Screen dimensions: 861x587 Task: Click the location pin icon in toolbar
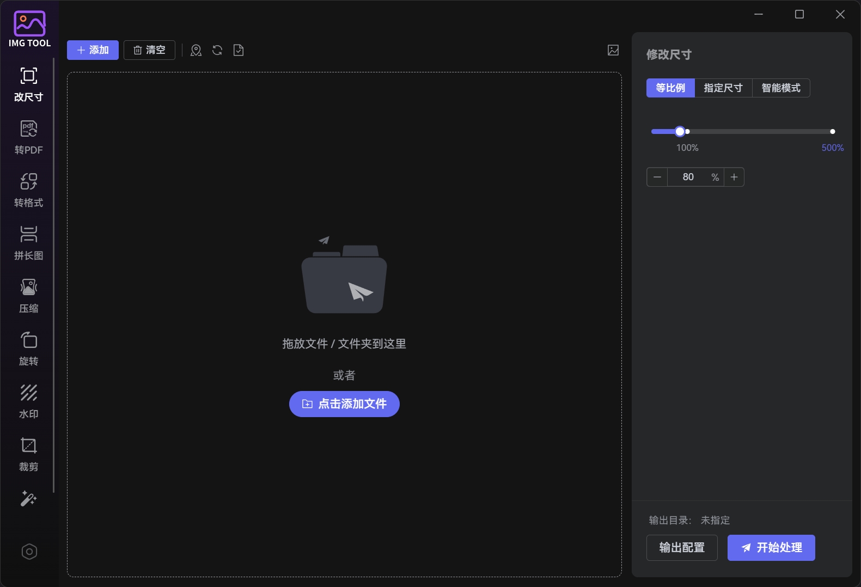[x=196, y=50]
